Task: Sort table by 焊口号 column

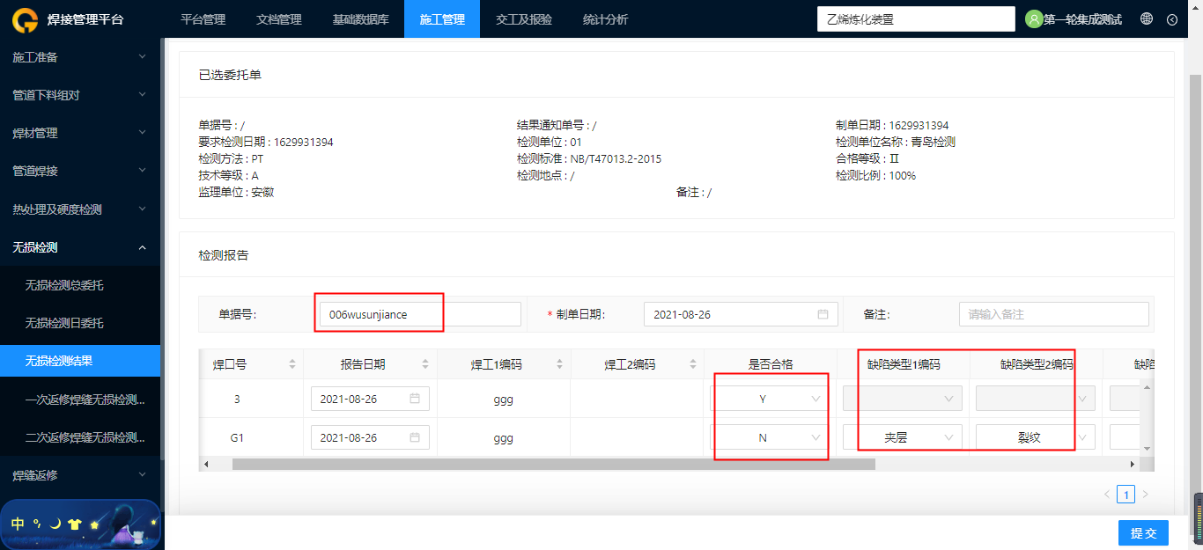Action: point(292,364)
